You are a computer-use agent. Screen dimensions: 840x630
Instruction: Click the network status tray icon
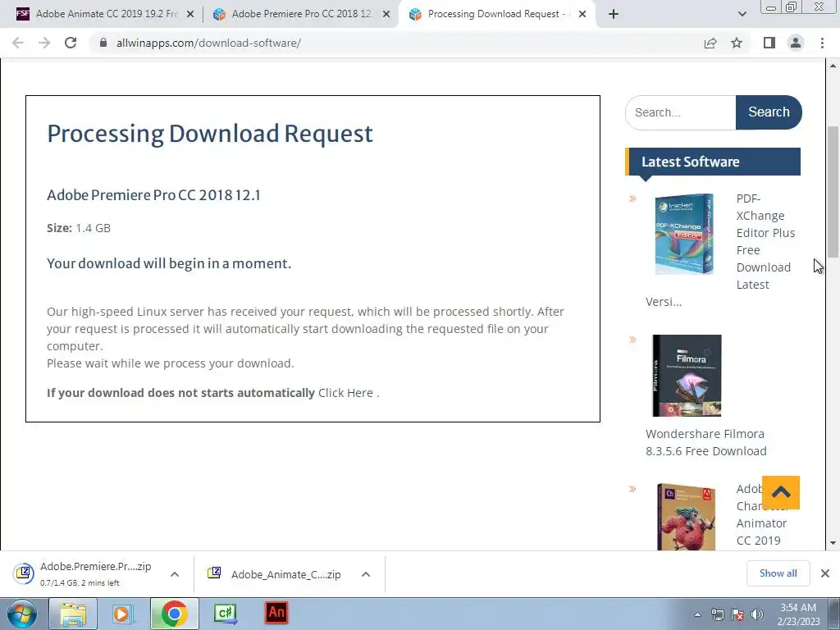(717, 614)
